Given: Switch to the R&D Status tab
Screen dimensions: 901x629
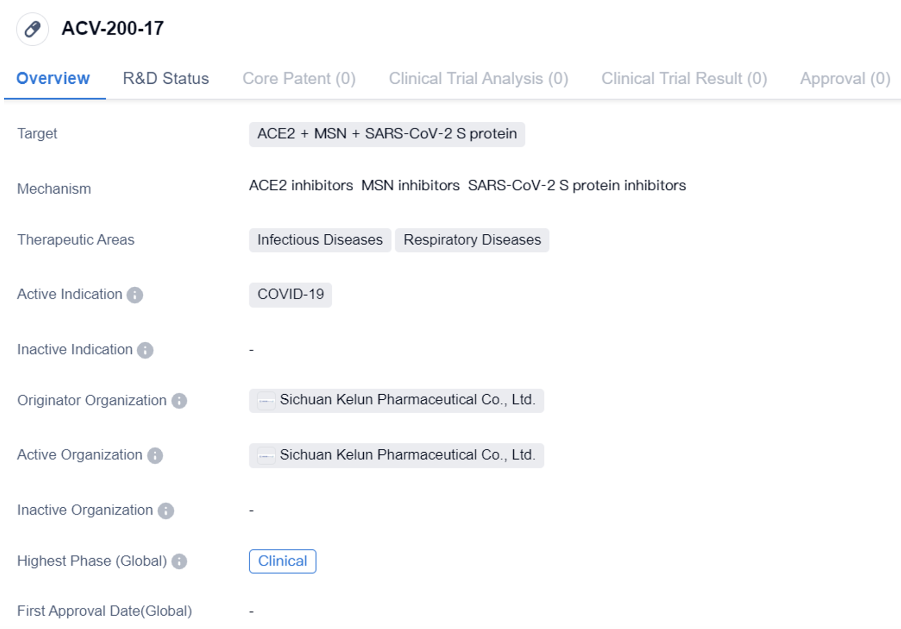Looking at the screenshot, I should click(165, 79).
